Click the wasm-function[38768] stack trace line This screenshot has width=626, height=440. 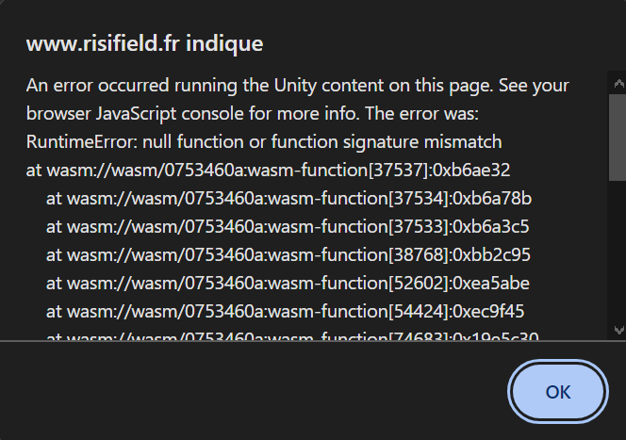[288, 255]
